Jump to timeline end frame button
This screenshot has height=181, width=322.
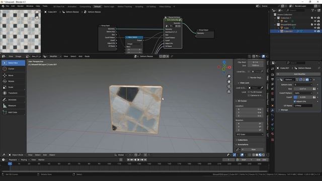click(x=145, y=160)
